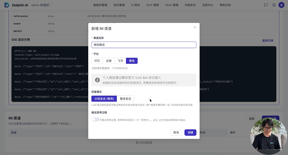Choose 分段发送 (推荐) reply mode
The image size is (288, 155).
point(104,99)
